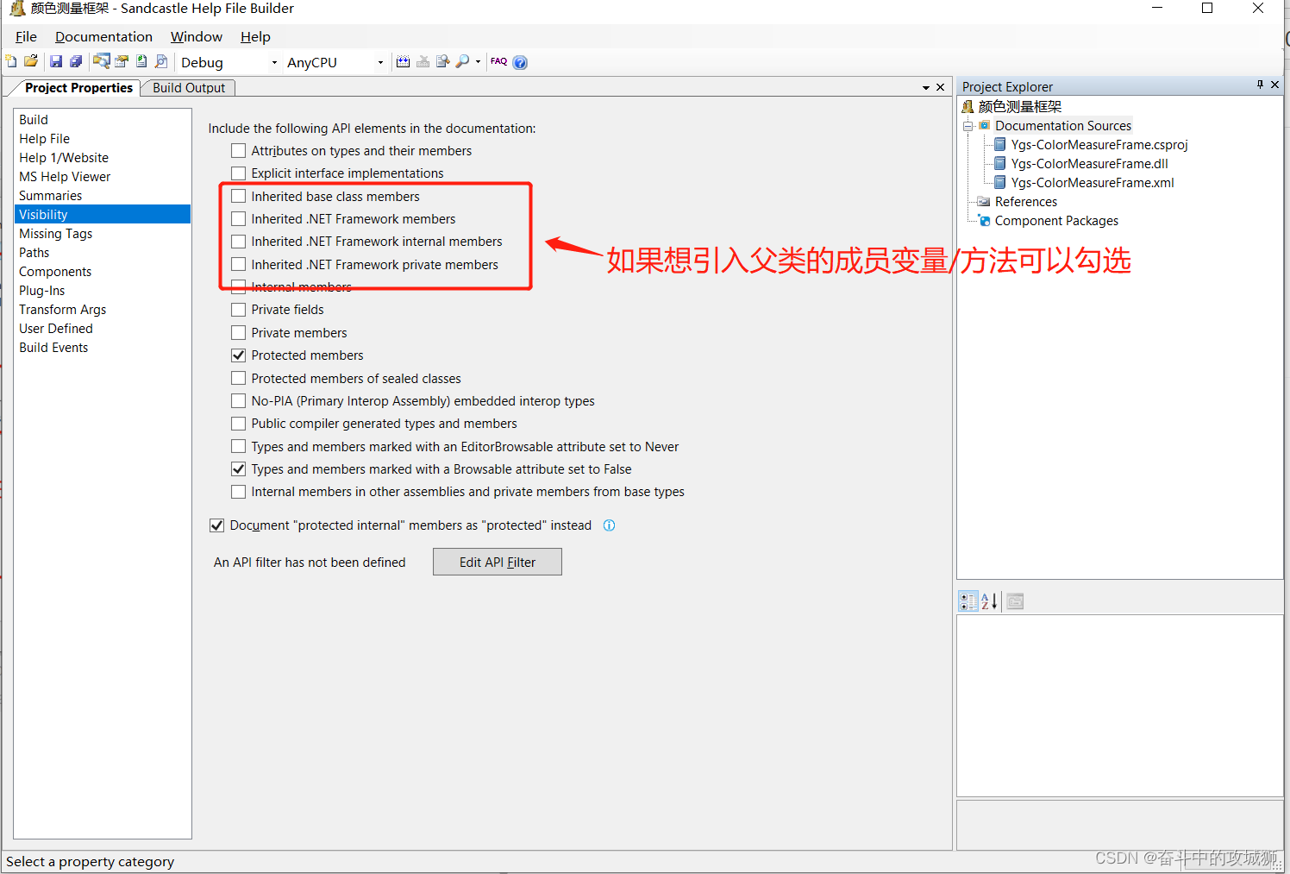Screen dimensions: 1290x874
Task: Uncheck Browsable attribute set to False option
Action: coord(239,469)
